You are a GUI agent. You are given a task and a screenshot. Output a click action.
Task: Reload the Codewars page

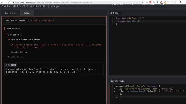click(x=9, y=2)
